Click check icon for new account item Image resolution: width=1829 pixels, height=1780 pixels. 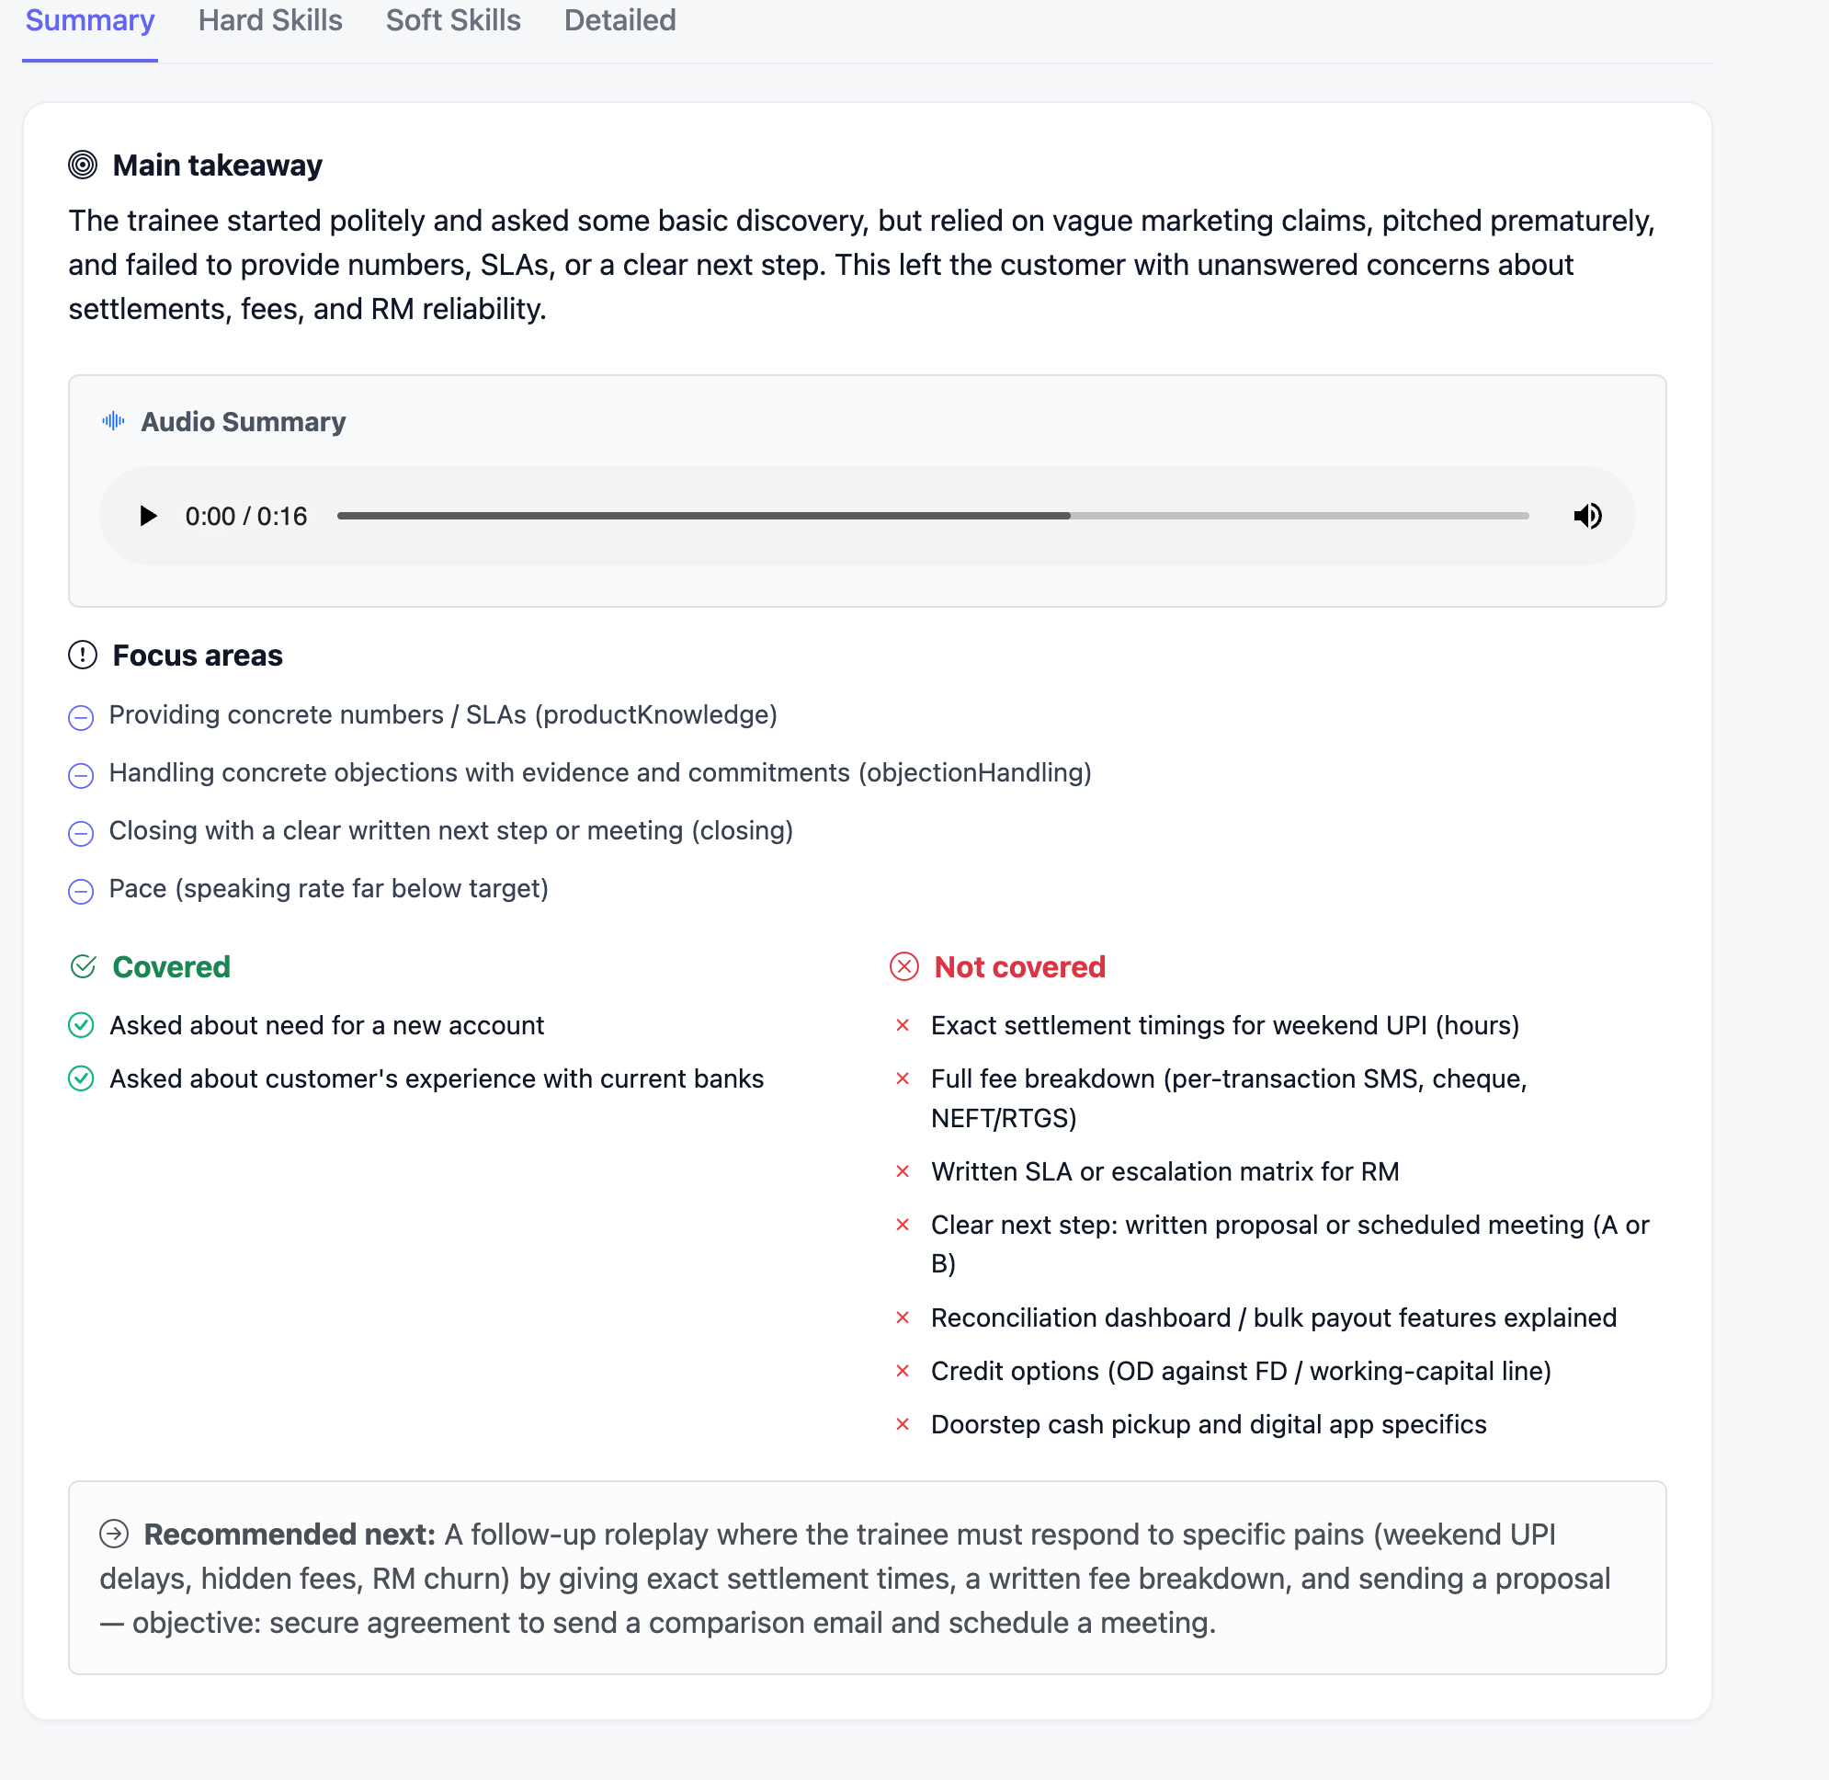(81, 1025)
